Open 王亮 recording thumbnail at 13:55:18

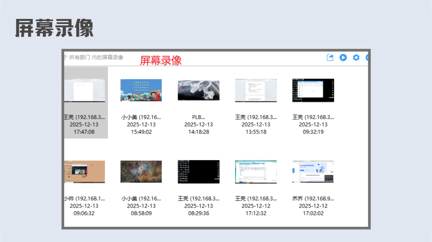256,90
